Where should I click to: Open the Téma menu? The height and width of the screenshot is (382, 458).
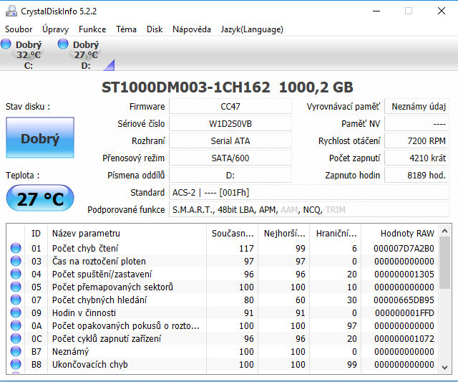126,29
